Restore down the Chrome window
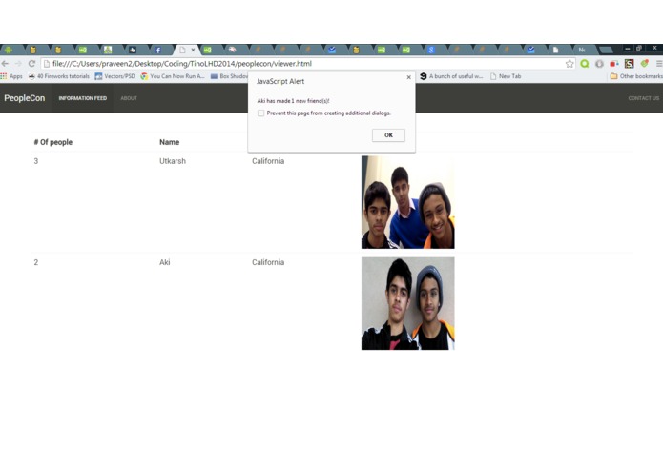The image size is (663, 471). [639, 49]
